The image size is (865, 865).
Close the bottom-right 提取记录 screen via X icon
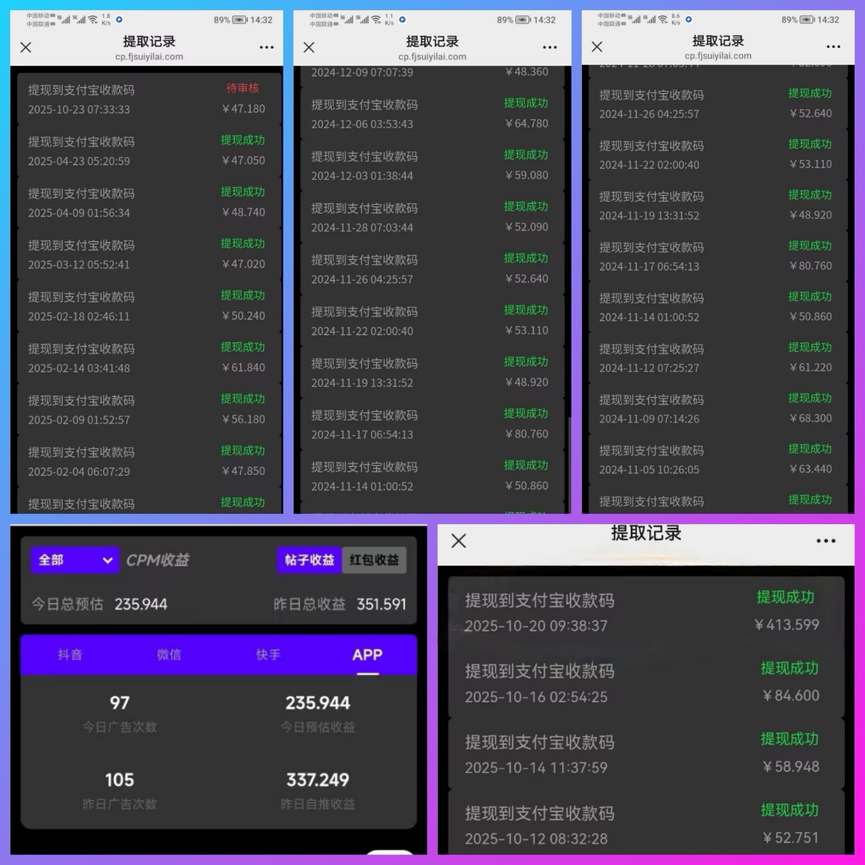(x=458, y=541)
